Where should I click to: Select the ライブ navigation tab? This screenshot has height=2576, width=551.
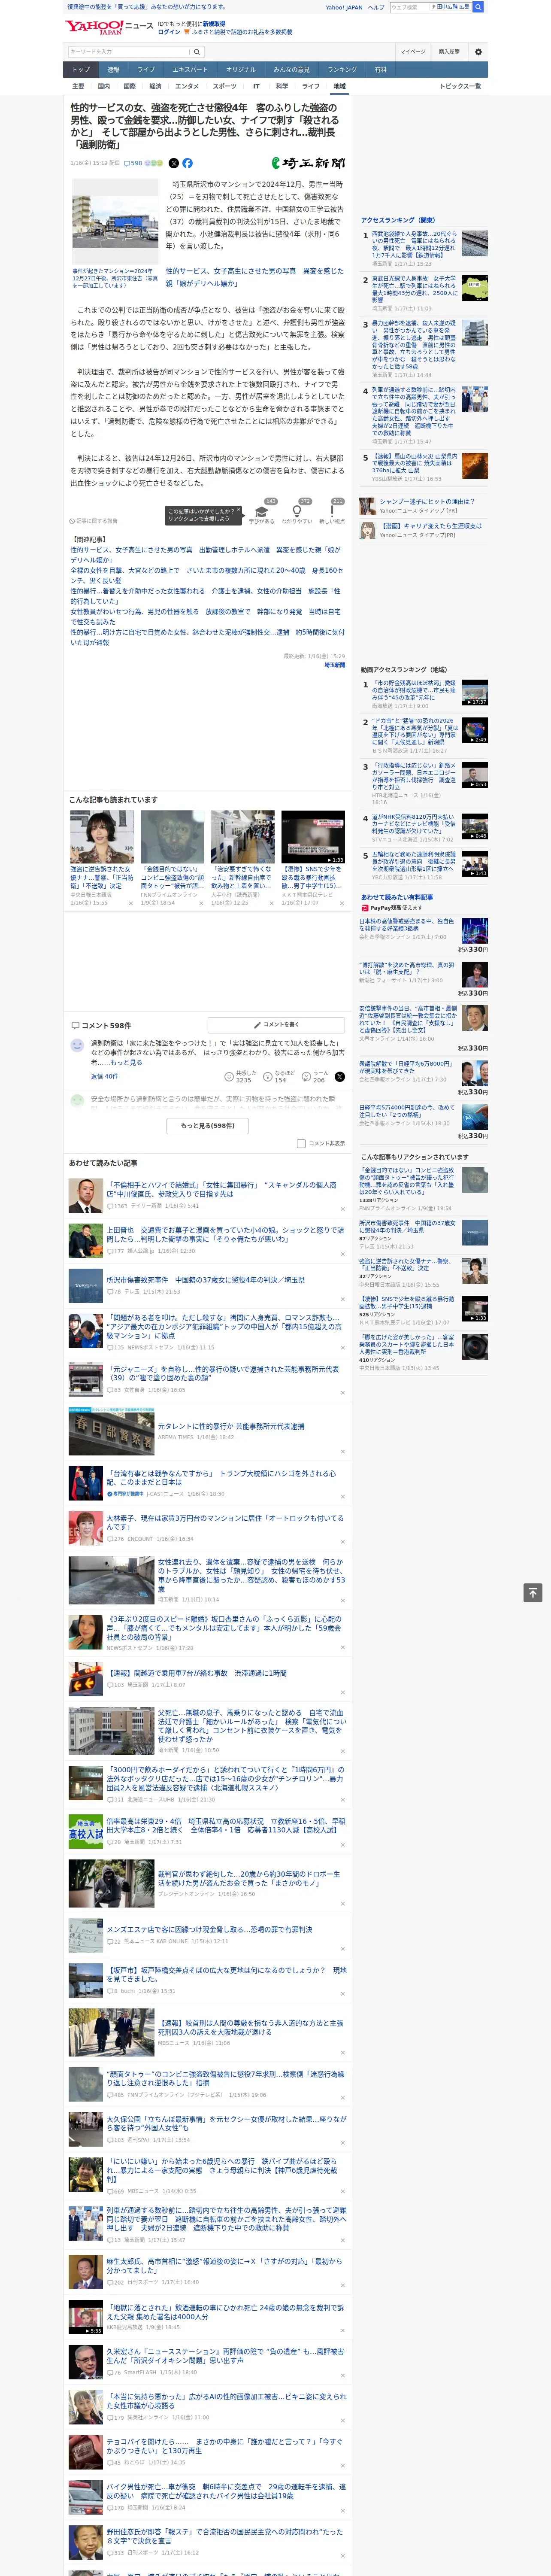(x=146, y=70)
